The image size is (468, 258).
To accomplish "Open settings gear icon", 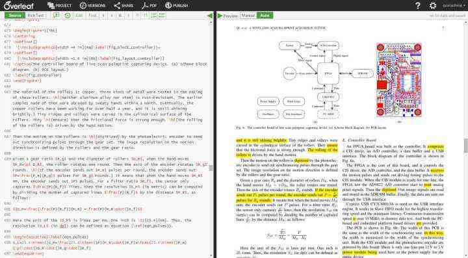I will (x=433, y=5).
